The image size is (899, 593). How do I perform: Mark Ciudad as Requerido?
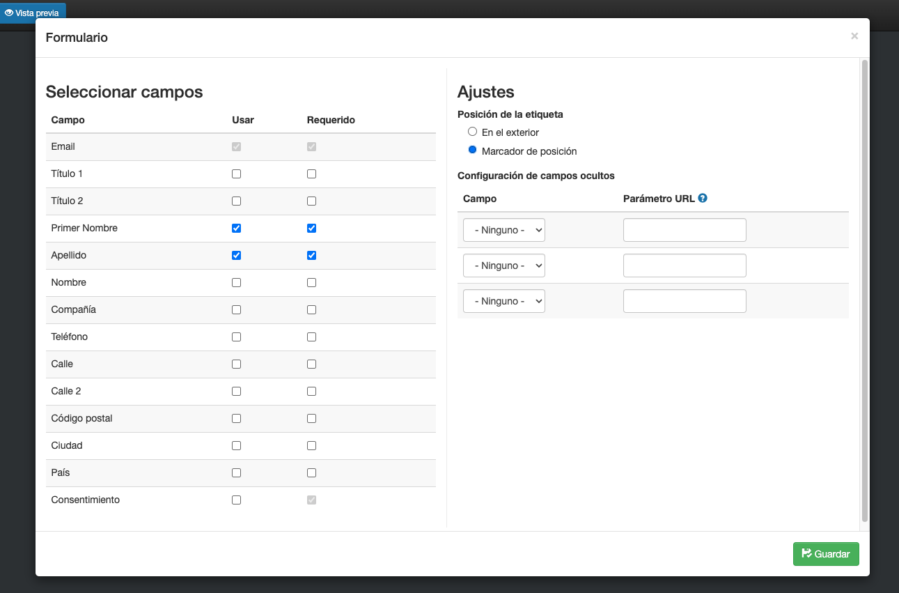[311, 446]
